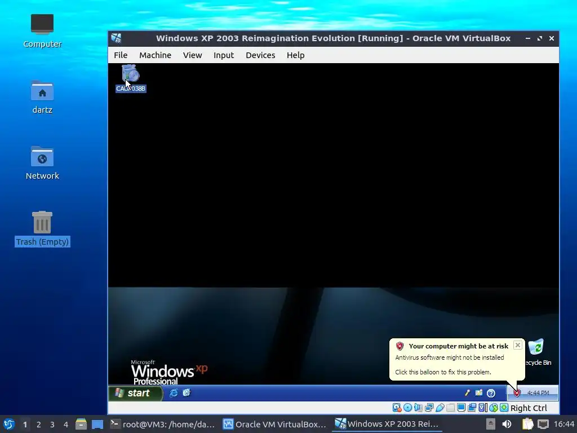Switch to workspace 2
The height and width of the screenshot is (433, 577).
pos(39,425)
